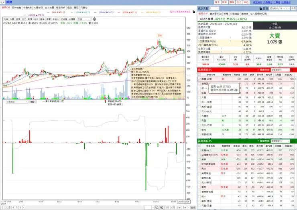Tick the 新光 row checkbox
This screenshot has width=297, height=210.
[x=199, y=130]
